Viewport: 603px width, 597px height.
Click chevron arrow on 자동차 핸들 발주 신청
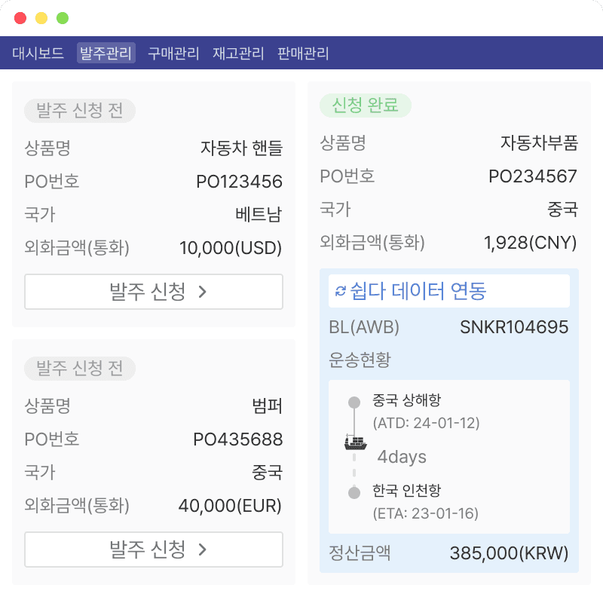point(202,292)
